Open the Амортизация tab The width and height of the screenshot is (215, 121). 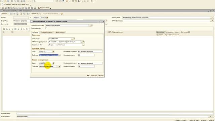[x=60, y=32]
